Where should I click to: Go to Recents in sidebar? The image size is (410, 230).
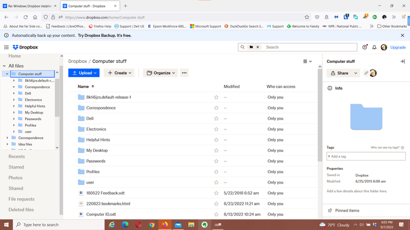click(x=16, y=156)
